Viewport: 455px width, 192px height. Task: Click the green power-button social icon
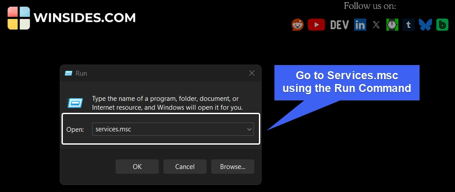coord(393,25)
